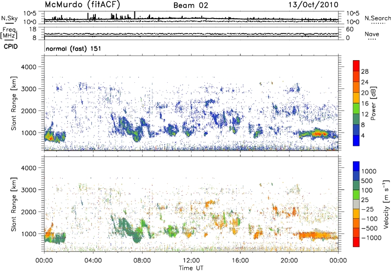Select the Beam 02 label
This screenshot has height=271, width=391.
tap(191, 5)
